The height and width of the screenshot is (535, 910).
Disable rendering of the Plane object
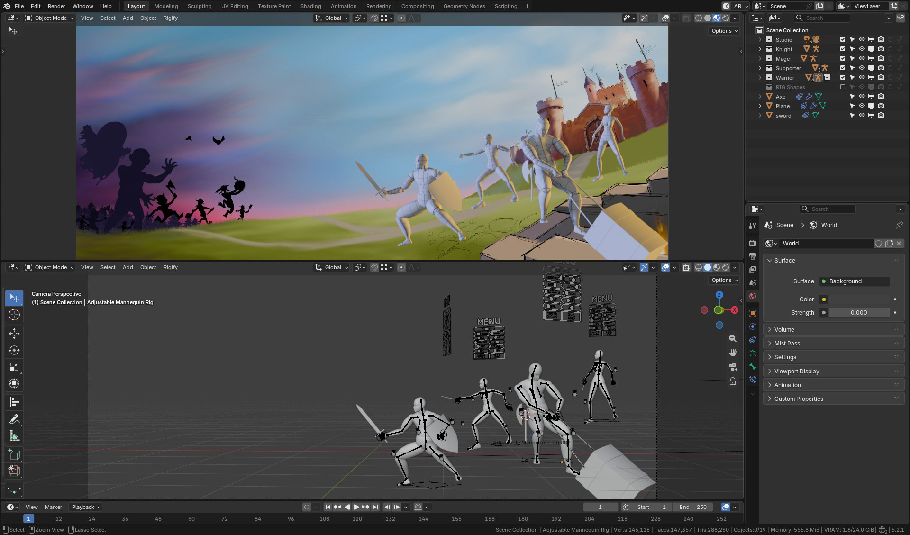pyautogui.click(x=881, y=106)
